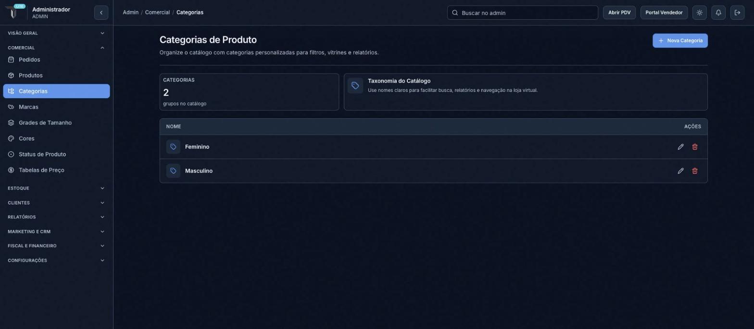Toggle the light/dark theme sun button
Screen dimensions: 754x329
tap(700, 13)
